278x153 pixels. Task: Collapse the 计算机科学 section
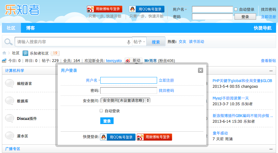point(271,71)
